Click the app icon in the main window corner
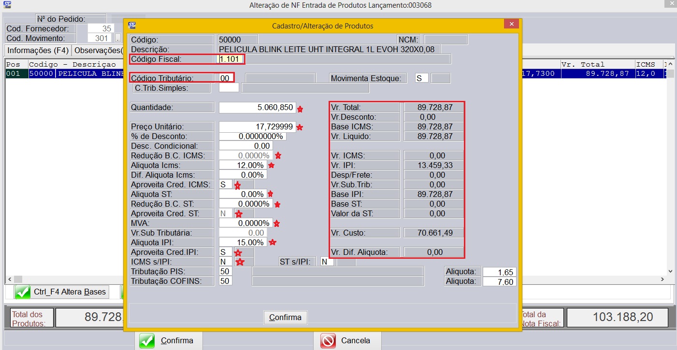Image resolution: width=677 pixels, height=350 pixels. 7,5
